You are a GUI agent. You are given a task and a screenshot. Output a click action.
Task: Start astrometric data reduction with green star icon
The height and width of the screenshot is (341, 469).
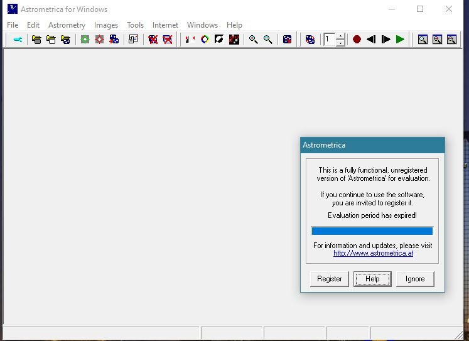tap(85, 40)
